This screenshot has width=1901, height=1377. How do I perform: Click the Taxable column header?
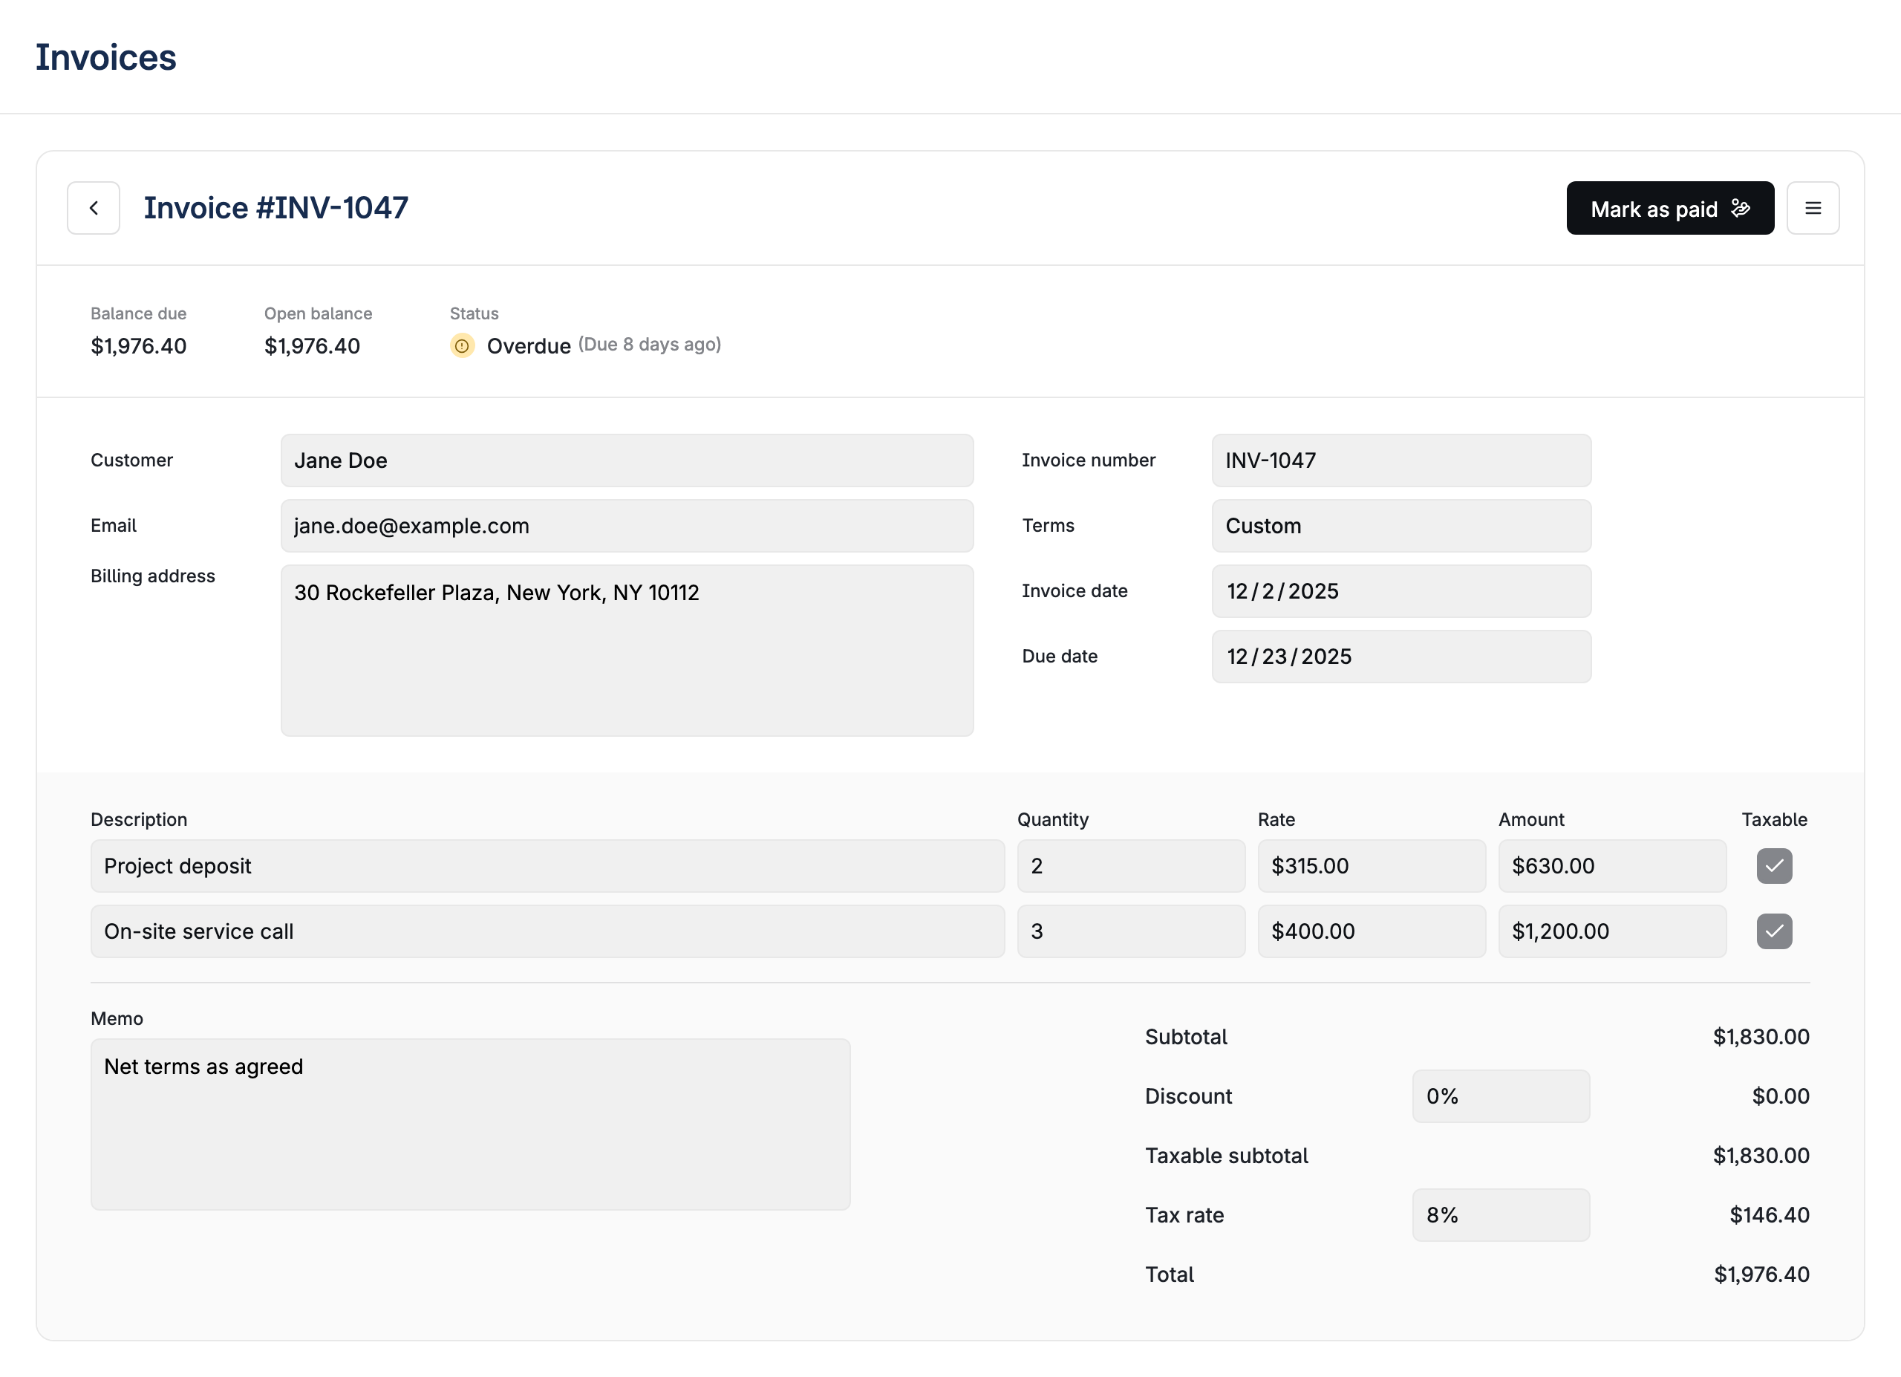click(1775, 820)
